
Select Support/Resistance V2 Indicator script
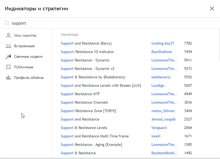click(87, 52)
